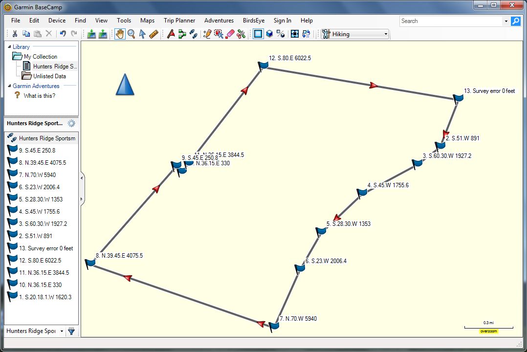Click the flag at 12. S.80.E 6022.5 on map
The height and width of the screenshot is (352, 527).
263,66
